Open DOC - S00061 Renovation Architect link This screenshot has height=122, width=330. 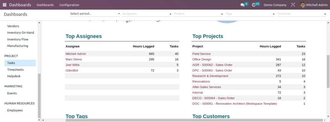tap(235, 104)
